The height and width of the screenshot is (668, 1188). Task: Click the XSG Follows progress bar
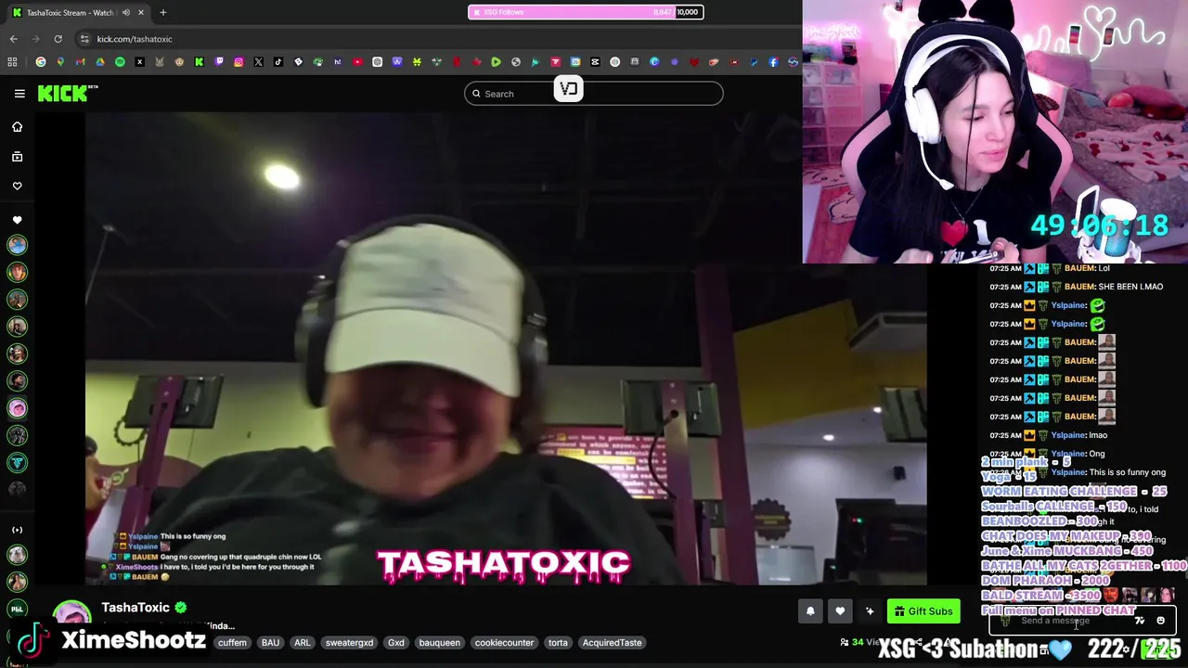[x=586, y=12]
